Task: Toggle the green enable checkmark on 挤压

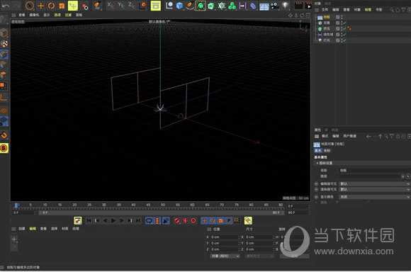Action: point(344,28)
